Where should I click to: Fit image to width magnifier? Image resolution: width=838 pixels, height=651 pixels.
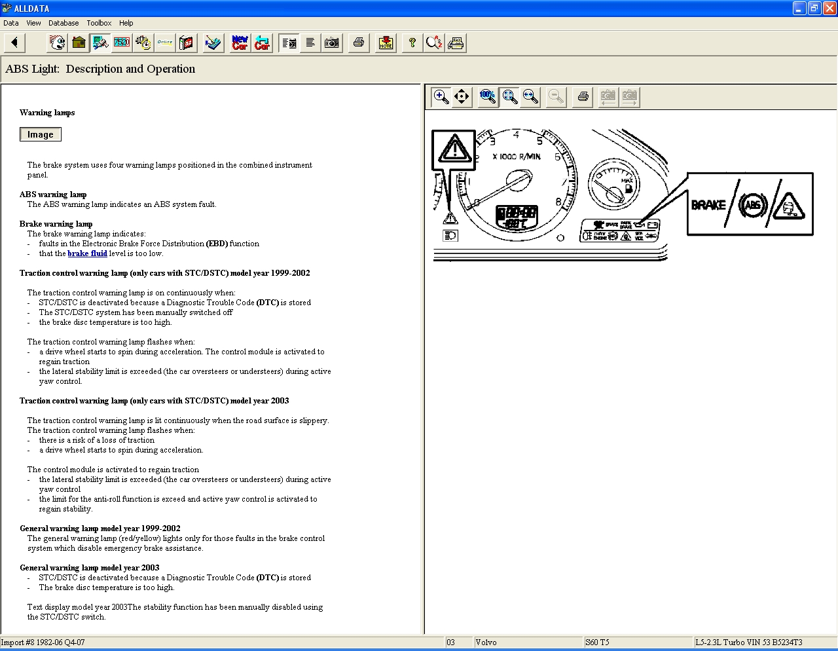(x=531, y=97)
